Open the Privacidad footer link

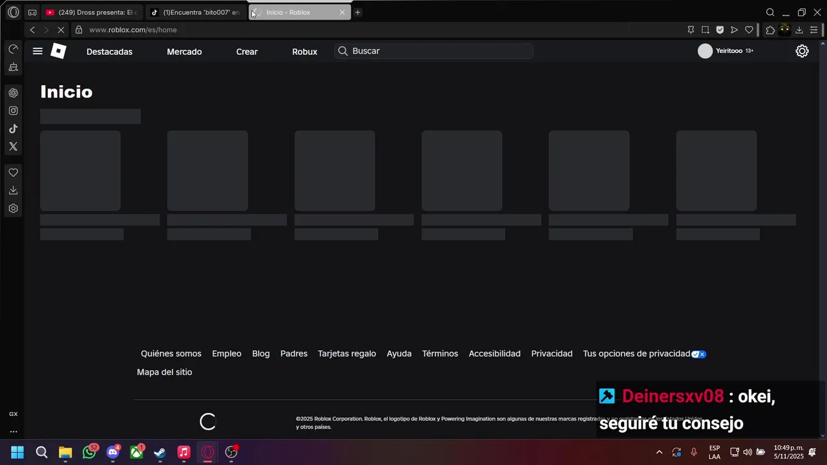point(552,354)
